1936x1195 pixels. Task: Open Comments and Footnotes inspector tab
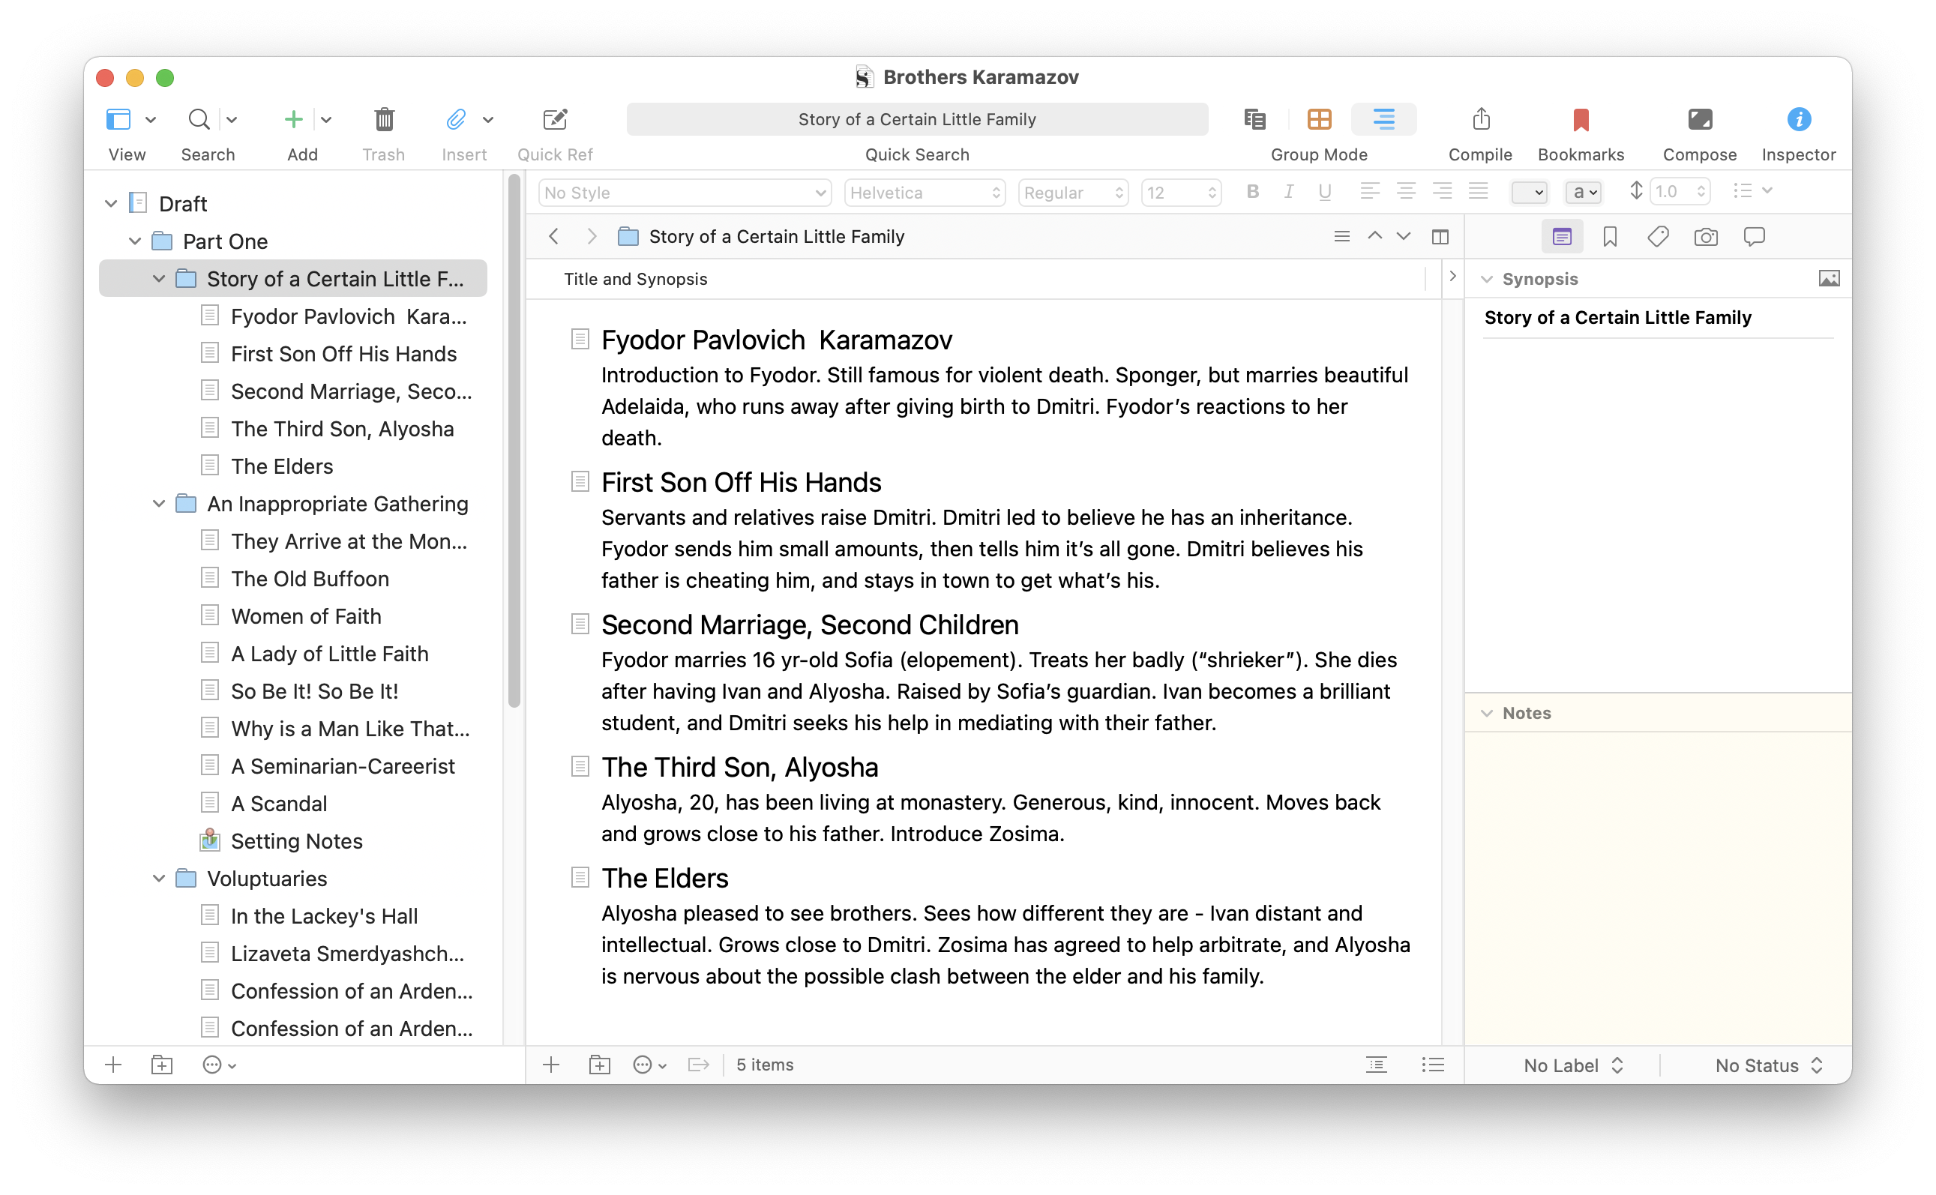tap(1753, 236)
